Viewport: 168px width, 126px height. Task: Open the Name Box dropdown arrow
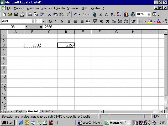click(27, 27)
